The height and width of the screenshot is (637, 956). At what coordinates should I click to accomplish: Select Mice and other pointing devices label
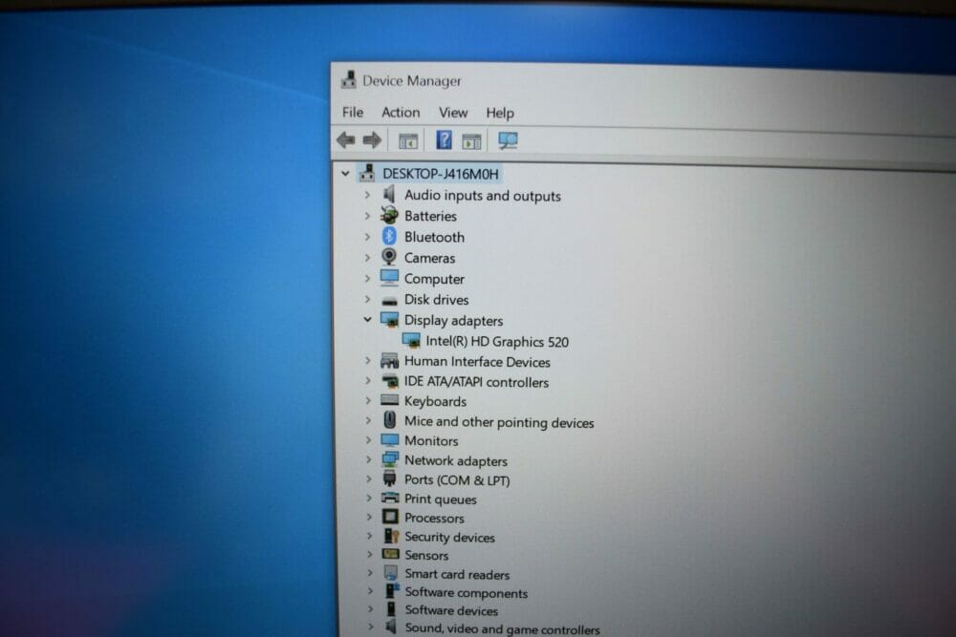[x=499, y=422]
